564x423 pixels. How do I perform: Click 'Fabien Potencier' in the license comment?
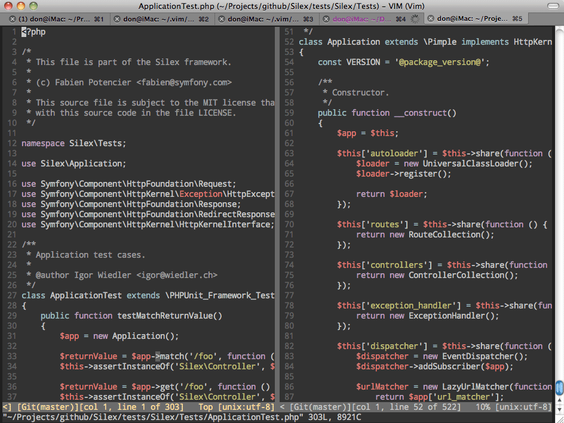[x=93, y=82]
